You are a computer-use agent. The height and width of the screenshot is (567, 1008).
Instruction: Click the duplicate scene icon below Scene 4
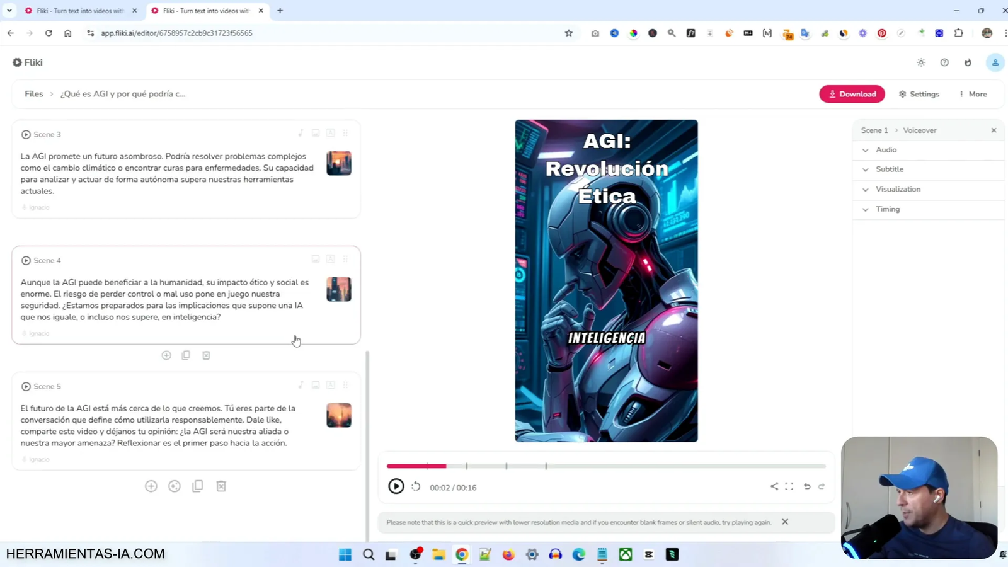coord(186,355)
